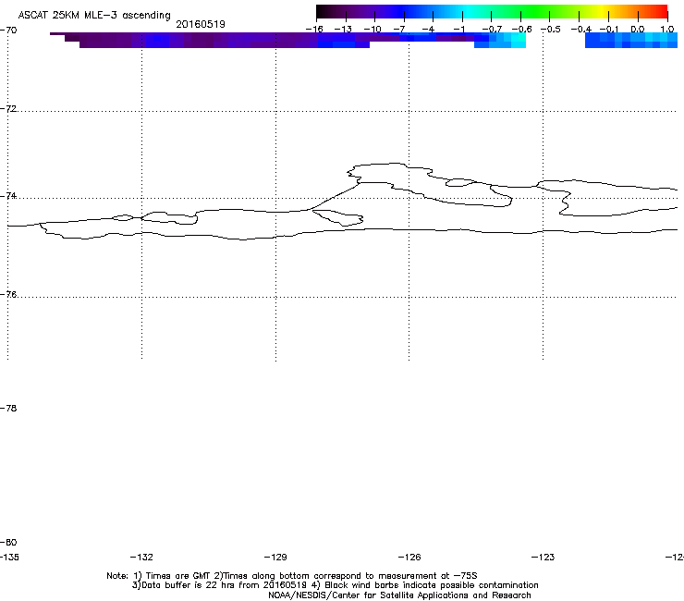Click the -74 latitude axis label
Image resolution: width=684 pixels, height=601 pixels.
(x=8, y=196)
